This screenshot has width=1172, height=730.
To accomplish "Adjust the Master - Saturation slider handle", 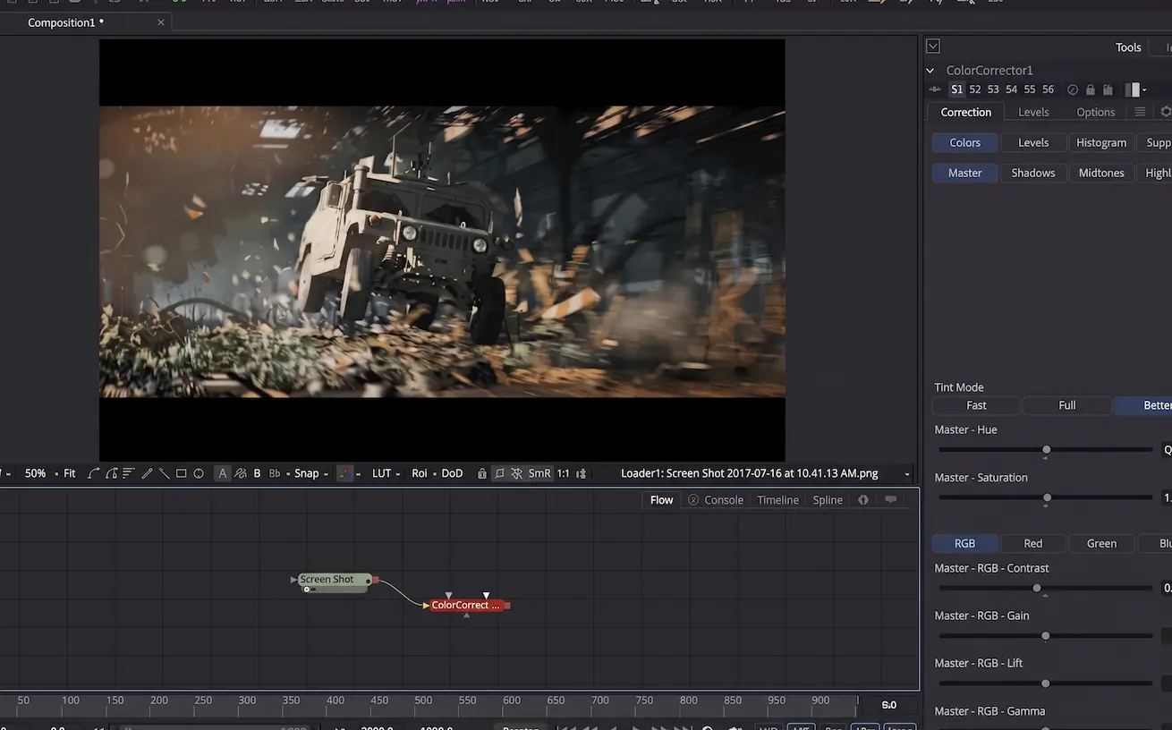I will point(1047,497).
